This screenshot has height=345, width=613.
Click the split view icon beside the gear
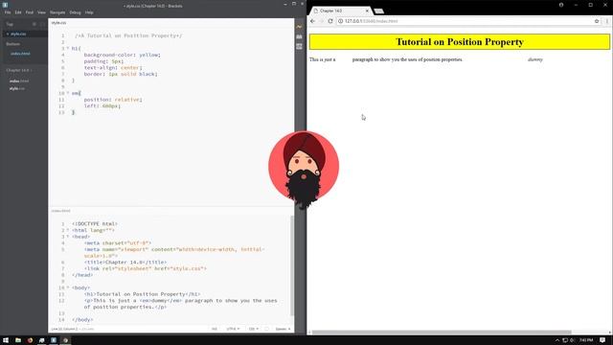[42, 24]
